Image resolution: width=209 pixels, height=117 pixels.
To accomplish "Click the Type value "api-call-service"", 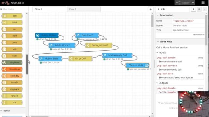I will [181, 30].
